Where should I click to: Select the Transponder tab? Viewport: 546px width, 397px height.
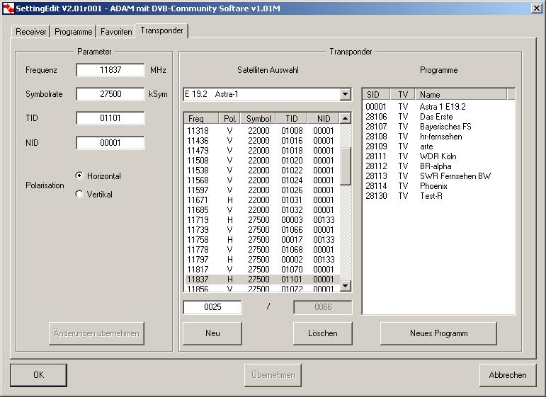[161, 30]
